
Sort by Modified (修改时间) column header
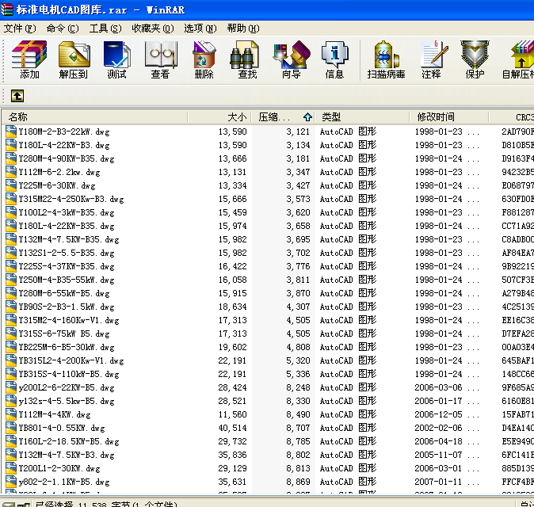coord(449,117)
